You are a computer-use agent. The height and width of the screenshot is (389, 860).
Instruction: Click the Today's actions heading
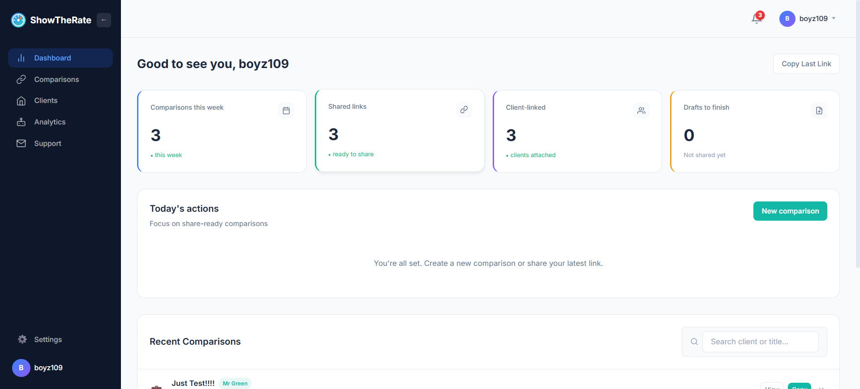[x=184, y=209]
